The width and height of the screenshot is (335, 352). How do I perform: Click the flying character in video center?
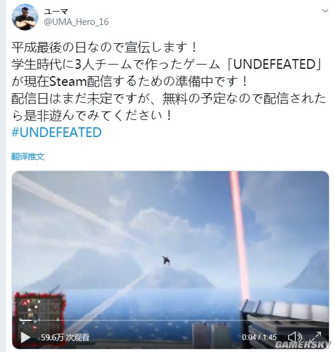166,260
